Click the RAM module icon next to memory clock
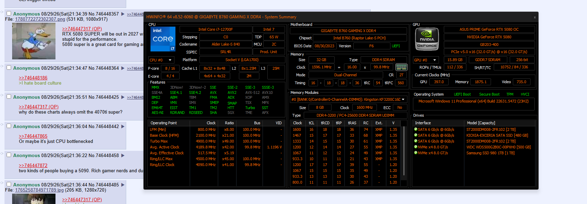This screenshot has width=587, height=204. coord(401,67)
